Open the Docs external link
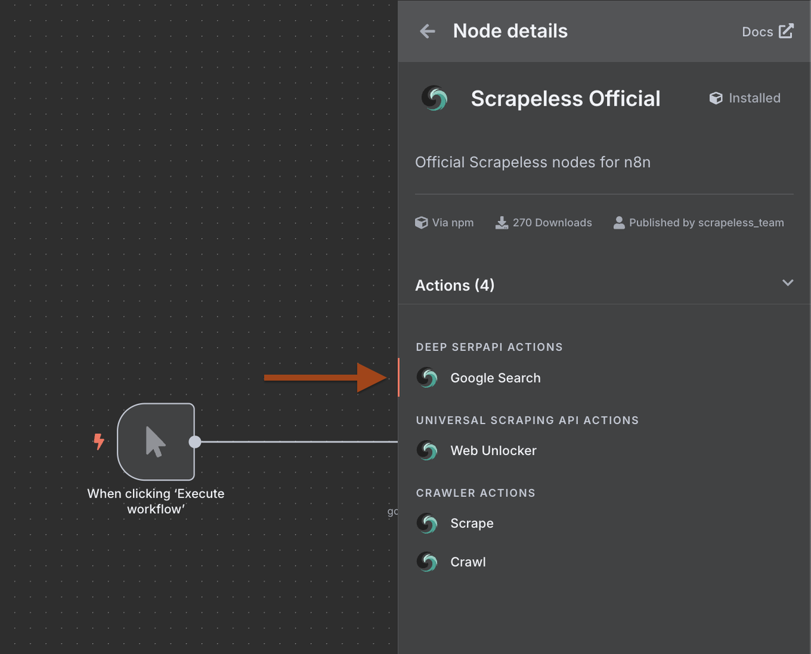811x654 pixels. click(767, 31)
